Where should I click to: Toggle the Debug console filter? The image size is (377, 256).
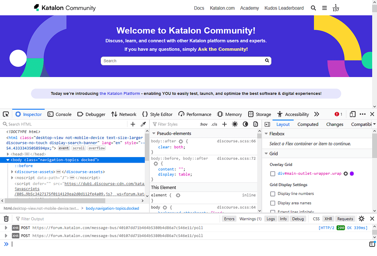[x=298, y=219]
